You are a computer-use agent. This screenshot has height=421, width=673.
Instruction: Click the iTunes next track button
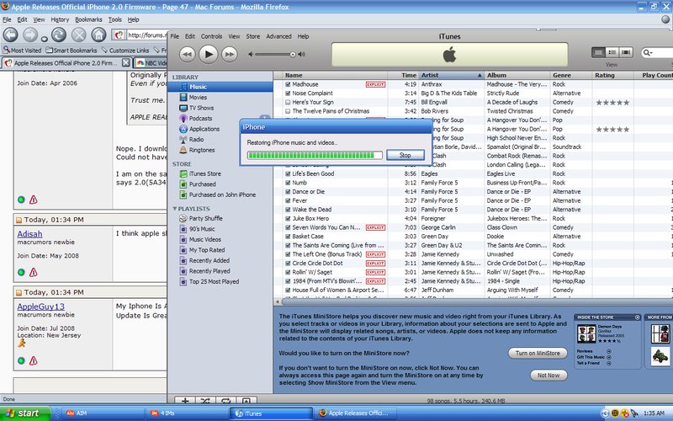pos(230,54)
